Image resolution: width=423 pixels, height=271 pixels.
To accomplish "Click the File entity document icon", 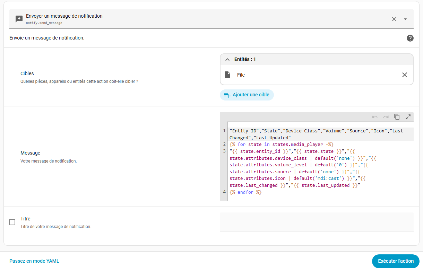I will 227,75.
